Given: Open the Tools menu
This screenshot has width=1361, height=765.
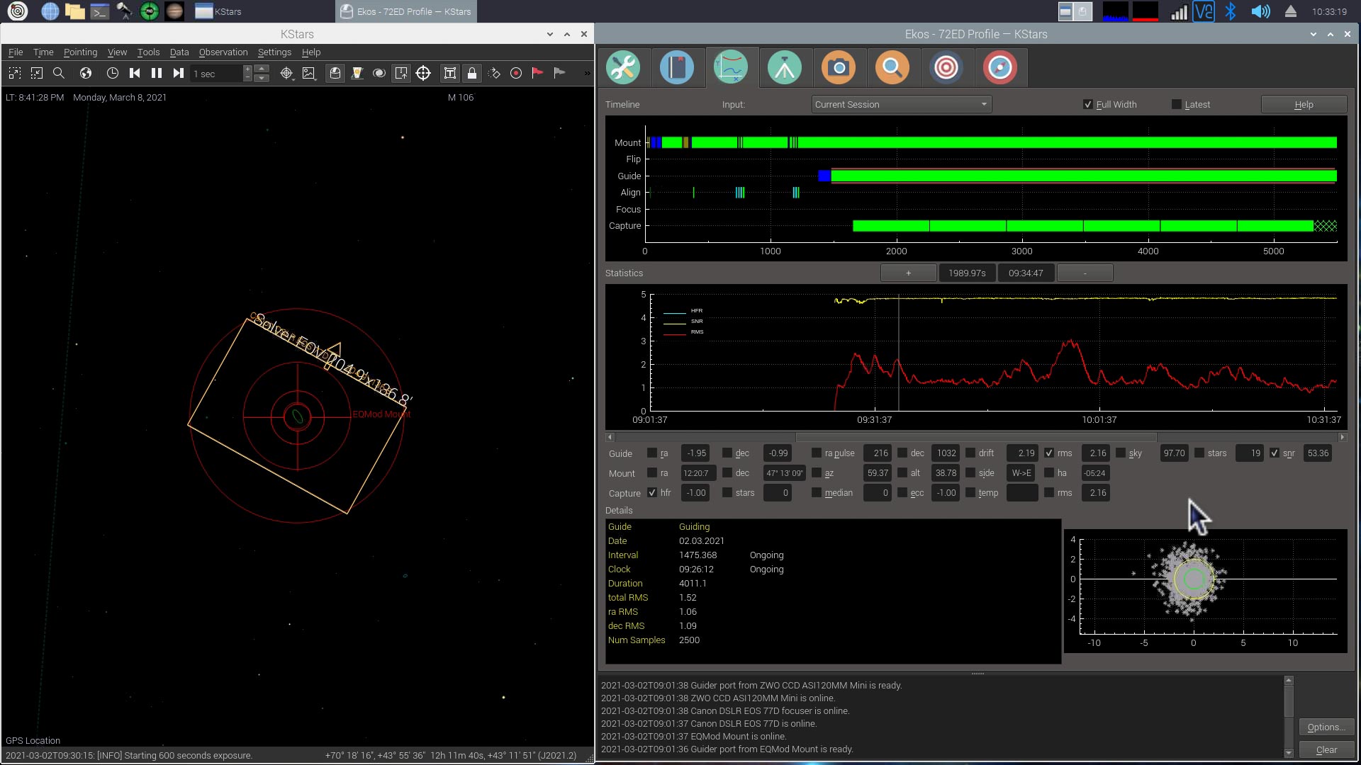Looking at the screenshot, I should tap(148, 52).
